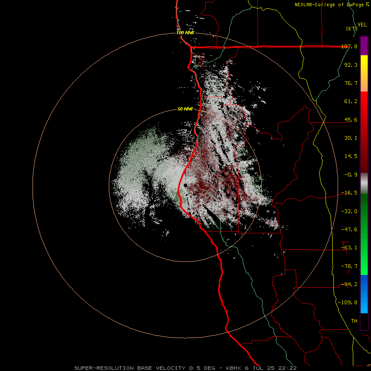Click the 45.6 legend value
Viewport: 371px width, 371px height.
click(351, 120)
